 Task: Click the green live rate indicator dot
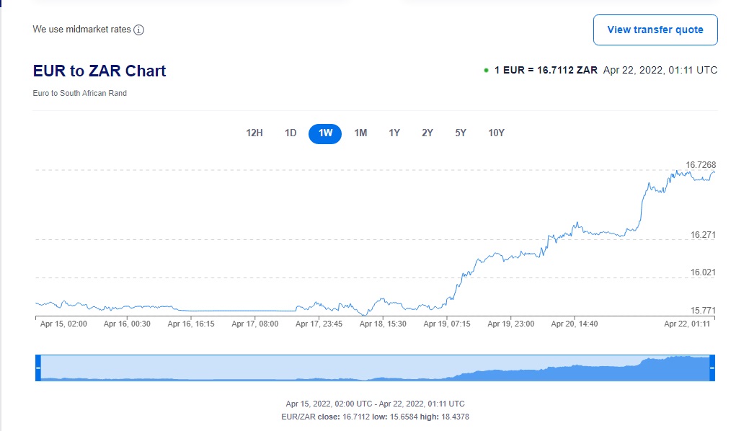pos(487,71)
